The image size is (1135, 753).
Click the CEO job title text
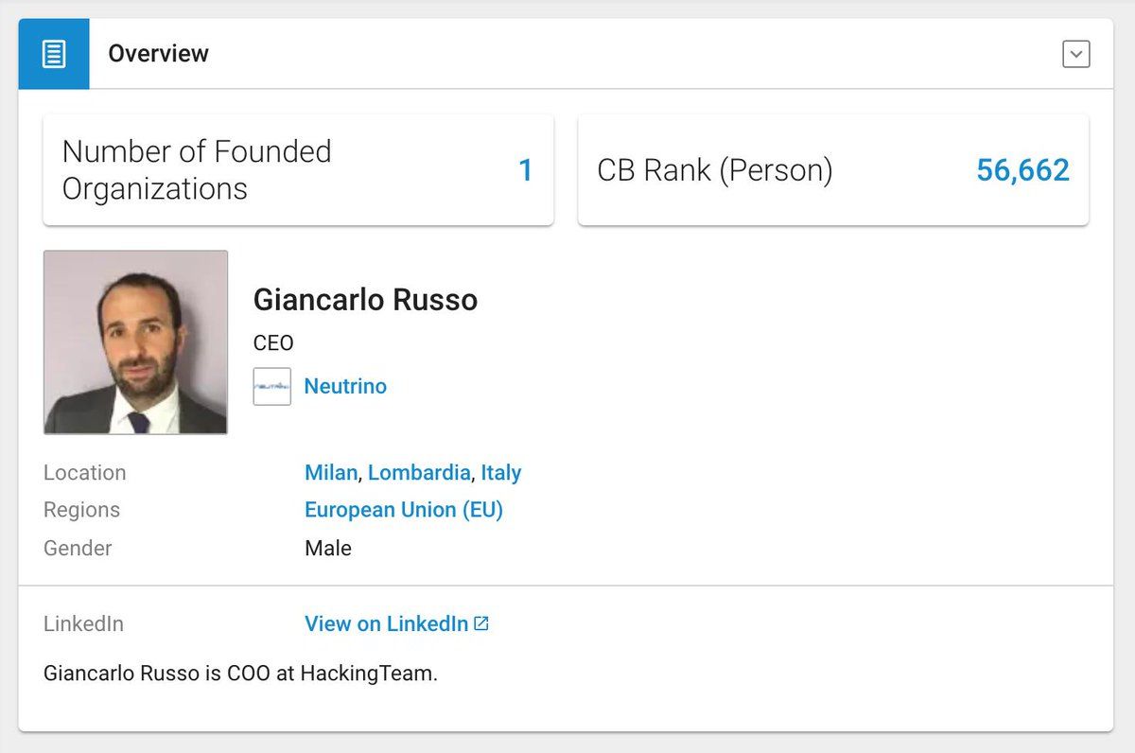point(273,342)
